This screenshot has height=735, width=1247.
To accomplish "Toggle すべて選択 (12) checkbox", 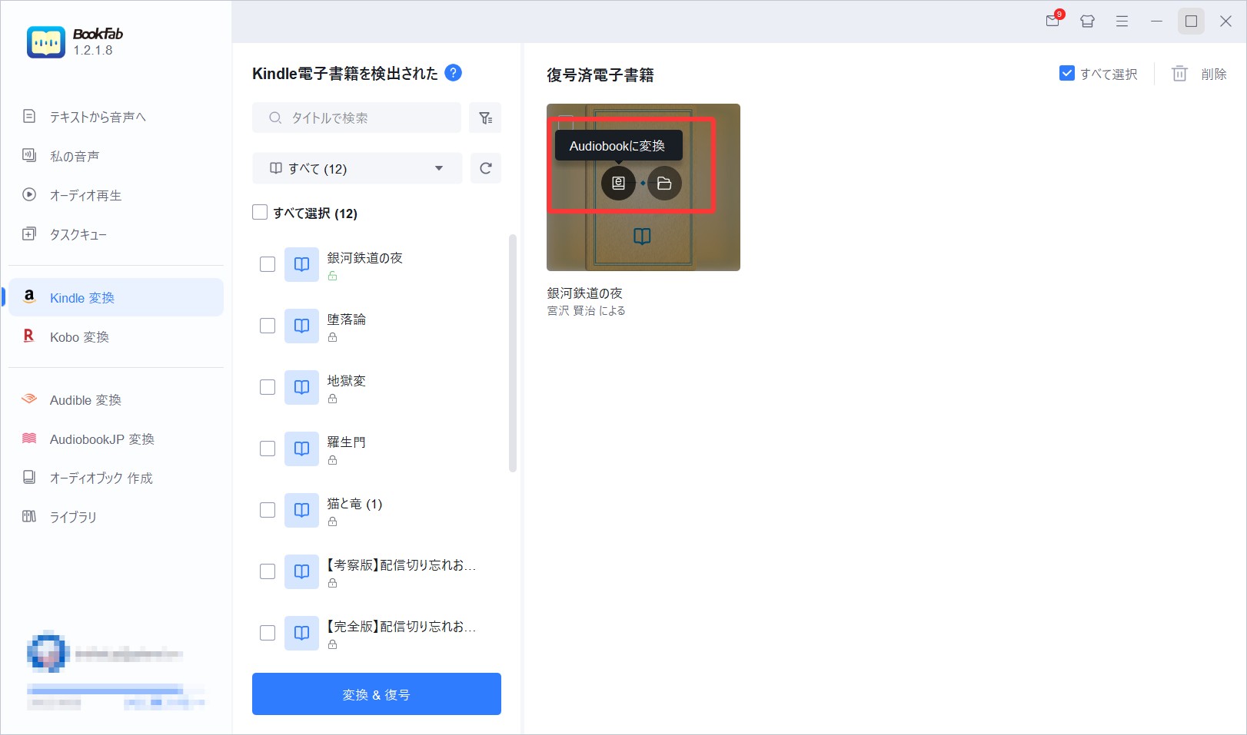I will pyautogui.click(x=260, y=213).
